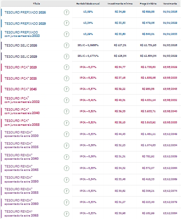
Task: Select Tesouro Renda+ aposentadoria extra 2045
Action: tap(21, 168)
